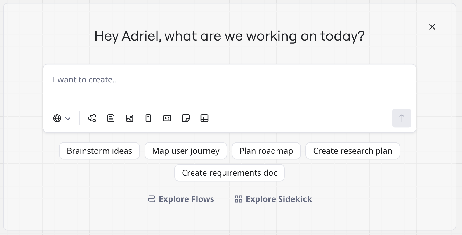Select the Map user journey suggestion
This screenshot has height=235, width=462.
(x=186, y=151)
